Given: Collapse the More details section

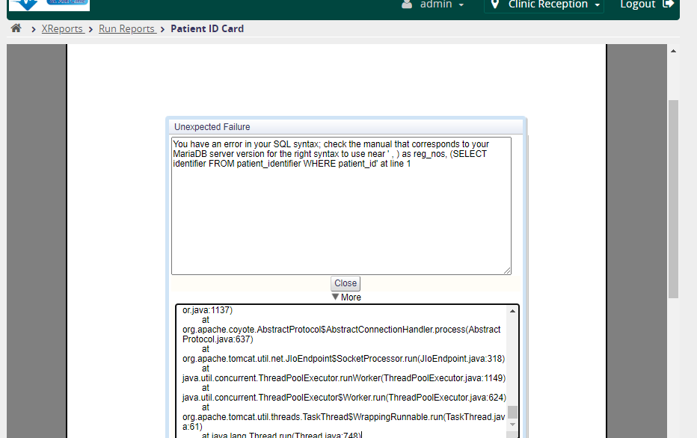Looking at the screenshot, I should click(346, 297).
